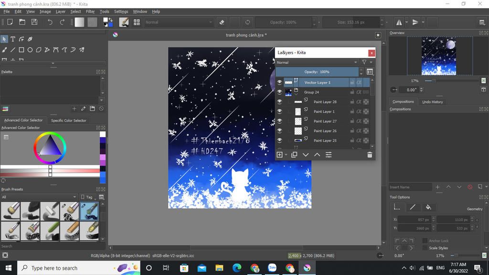Open layer thumbnail view options menu

click(370, 72)
